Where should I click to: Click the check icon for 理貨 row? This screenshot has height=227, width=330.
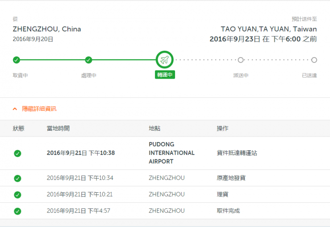[17, 195]
